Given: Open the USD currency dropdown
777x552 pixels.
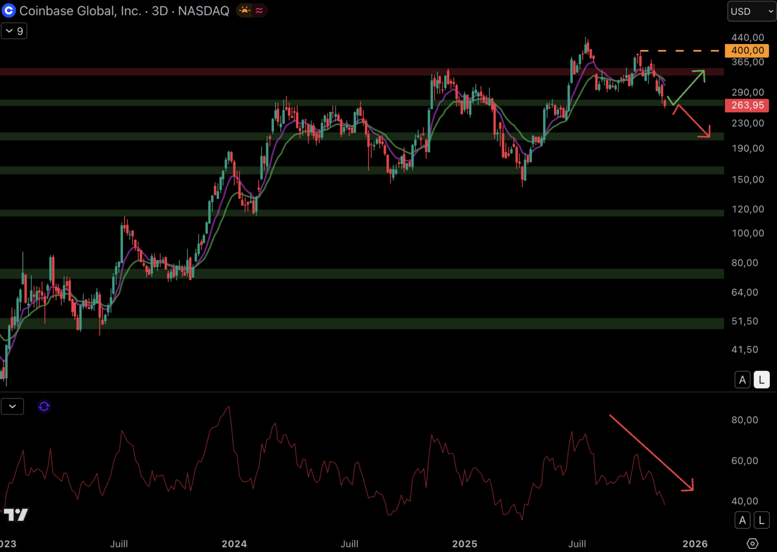Looking at the screenshot, I should coord(751,11).
